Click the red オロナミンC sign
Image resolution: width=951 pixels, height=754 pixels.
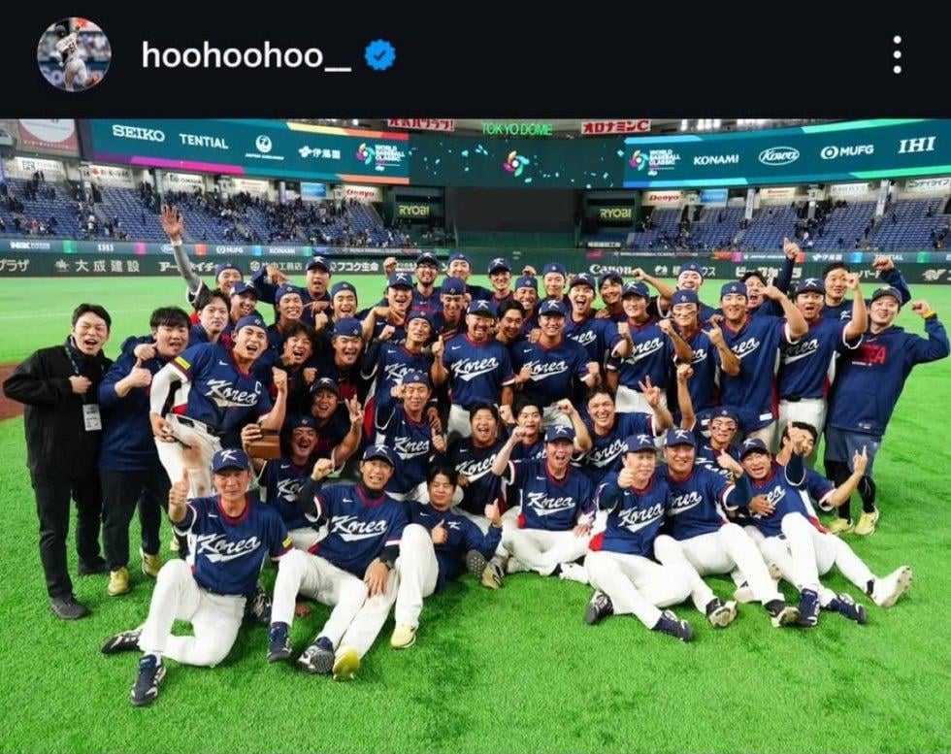point(615,127)
